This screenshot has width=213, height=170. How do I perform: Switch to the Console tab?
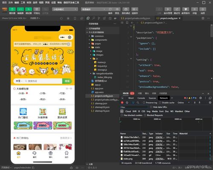[x=141, y=98]
